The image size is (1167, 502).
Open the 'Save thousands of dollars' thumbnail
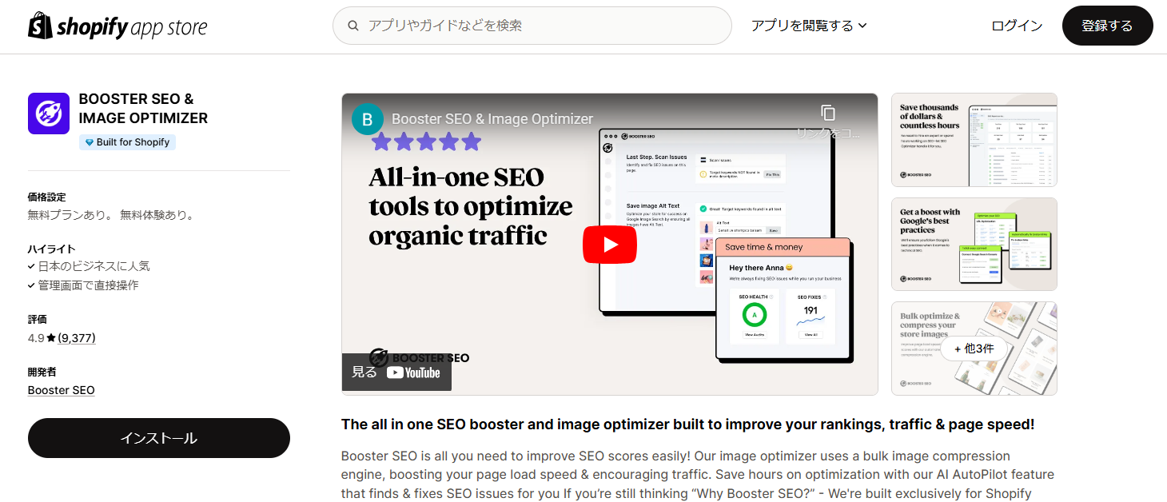coord(974,140)
